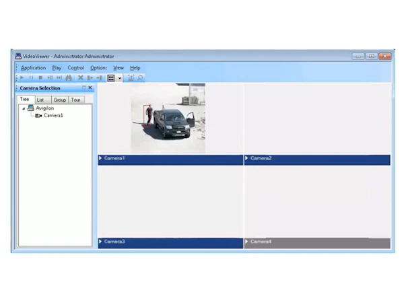Open the Control menu
The height and width of the screenshot is (303, 404).
75,68
